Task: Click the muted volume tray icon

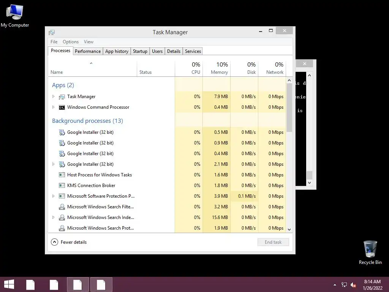Action: point(353,285)
